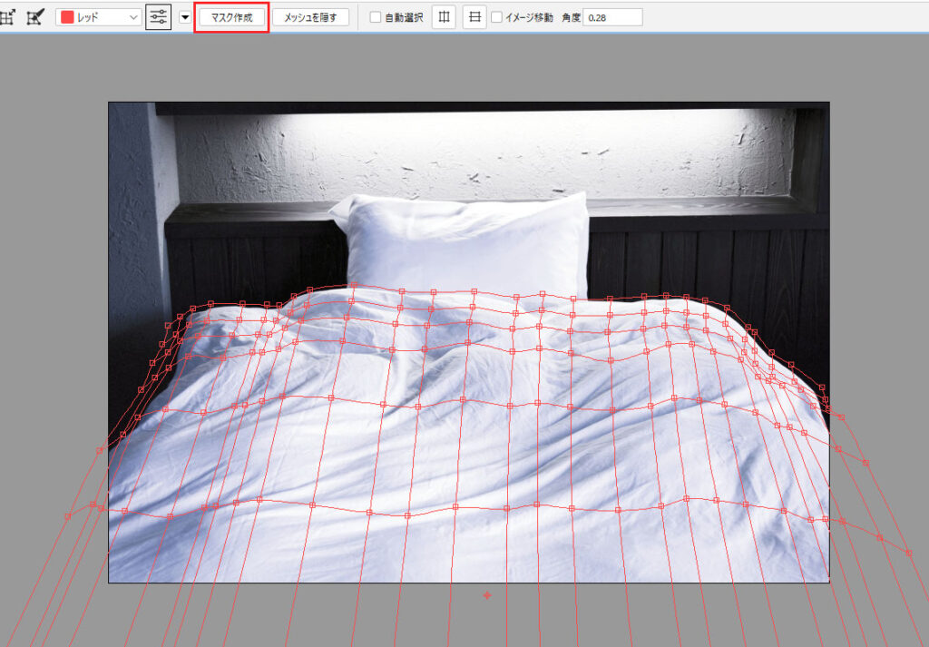The height and width of the screenshot is (647, 929).
Task: Click the add vertical mesh line icon
Action: coord(444,17)
